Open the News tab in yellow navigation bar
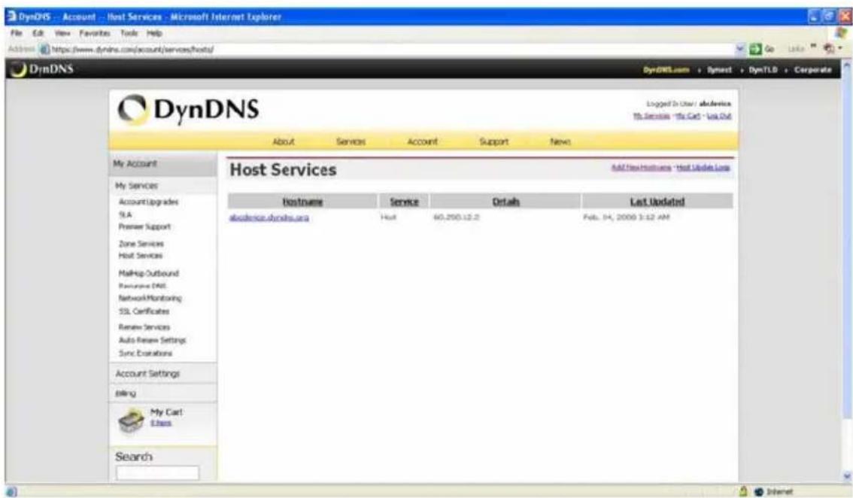 click(x=560, y=141)
